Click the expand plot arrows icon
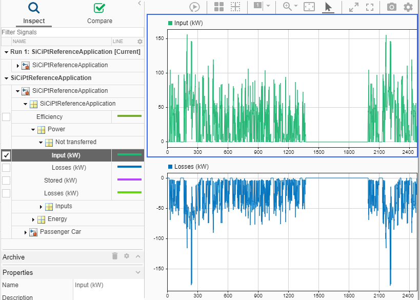Screen dimensions: 420x300 pyautogui.click(x=353, y=7)
